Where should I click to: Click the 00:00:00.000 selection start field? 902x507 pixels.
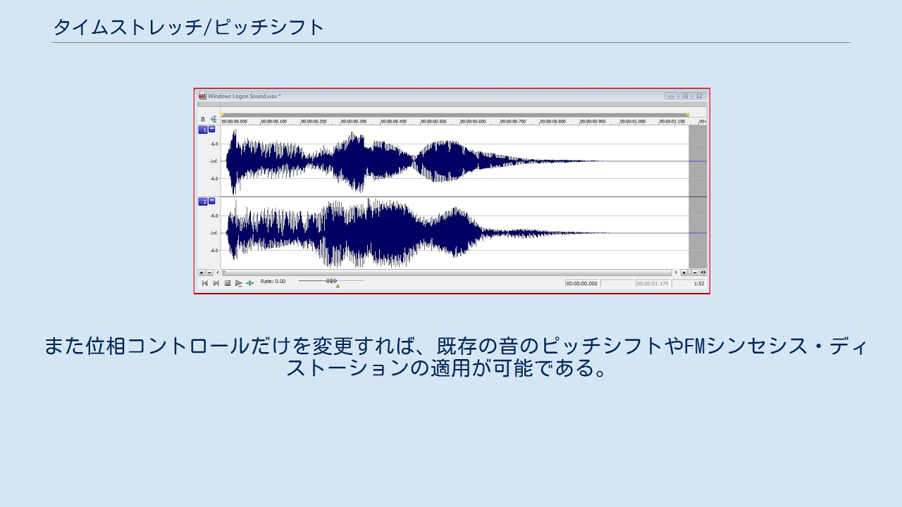coord(582,283)
